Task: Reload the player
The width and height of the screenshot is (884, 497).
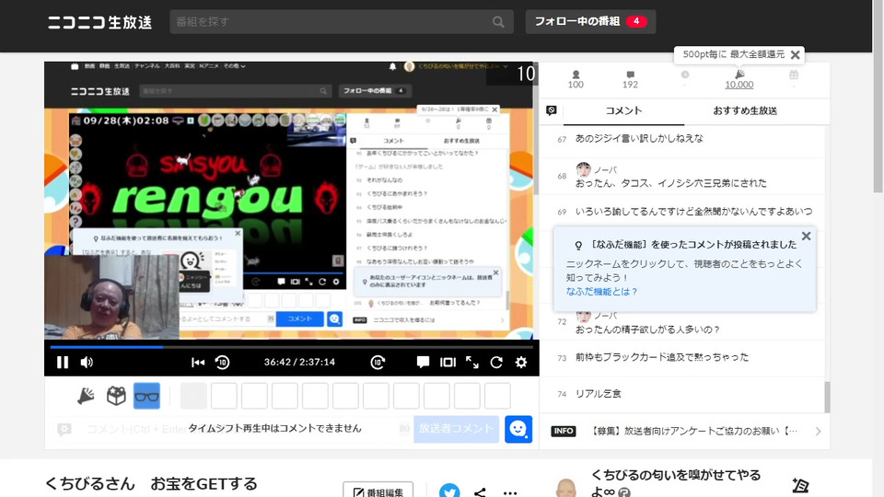Action: point(496,363)
